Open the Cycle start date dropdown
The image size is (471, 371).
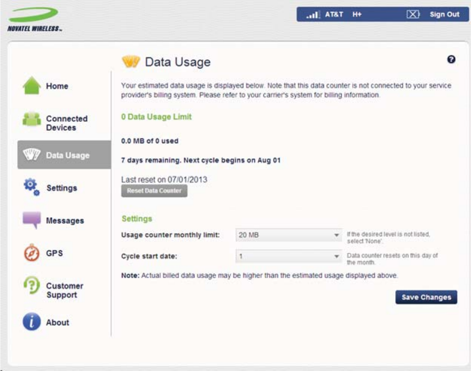pyautogui.click(x=289, y=256)
